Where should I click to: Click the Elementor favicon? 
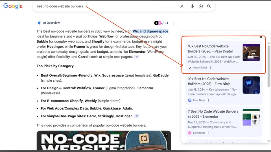(x=190, y=133)
